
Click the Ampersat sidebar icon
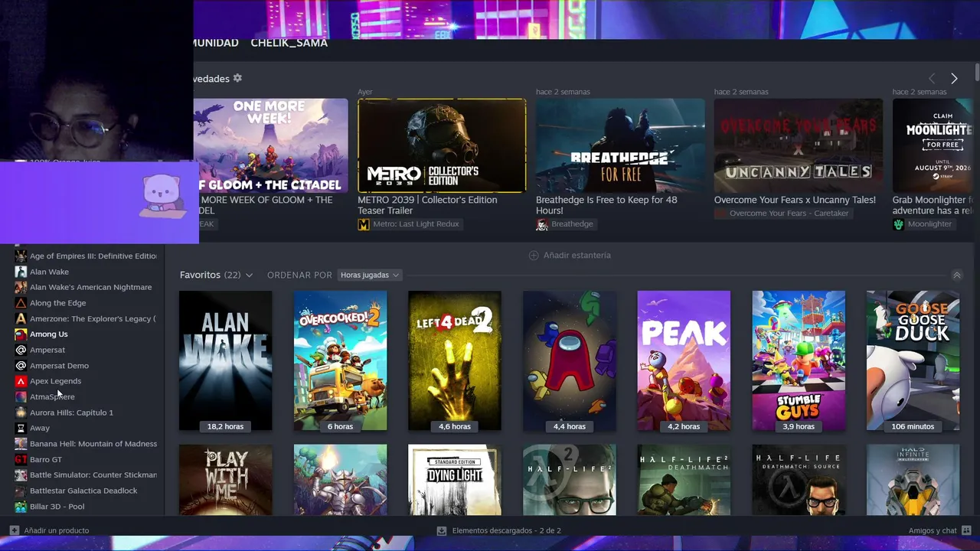tap(21, 350)
